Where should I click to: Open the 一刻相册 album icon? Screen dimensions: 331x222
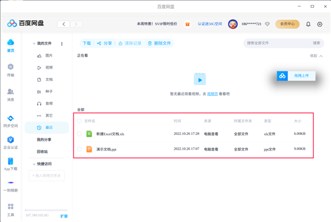point(10,183)
